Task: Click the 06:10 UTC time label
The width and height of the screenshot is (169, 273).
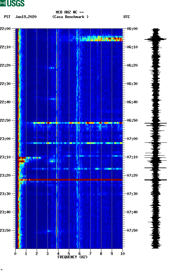Action: tap(132, 47)
